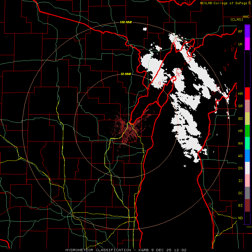Screen dimensions: 252x252
Task: Click the HHC product code label
Action: point(246,17)
